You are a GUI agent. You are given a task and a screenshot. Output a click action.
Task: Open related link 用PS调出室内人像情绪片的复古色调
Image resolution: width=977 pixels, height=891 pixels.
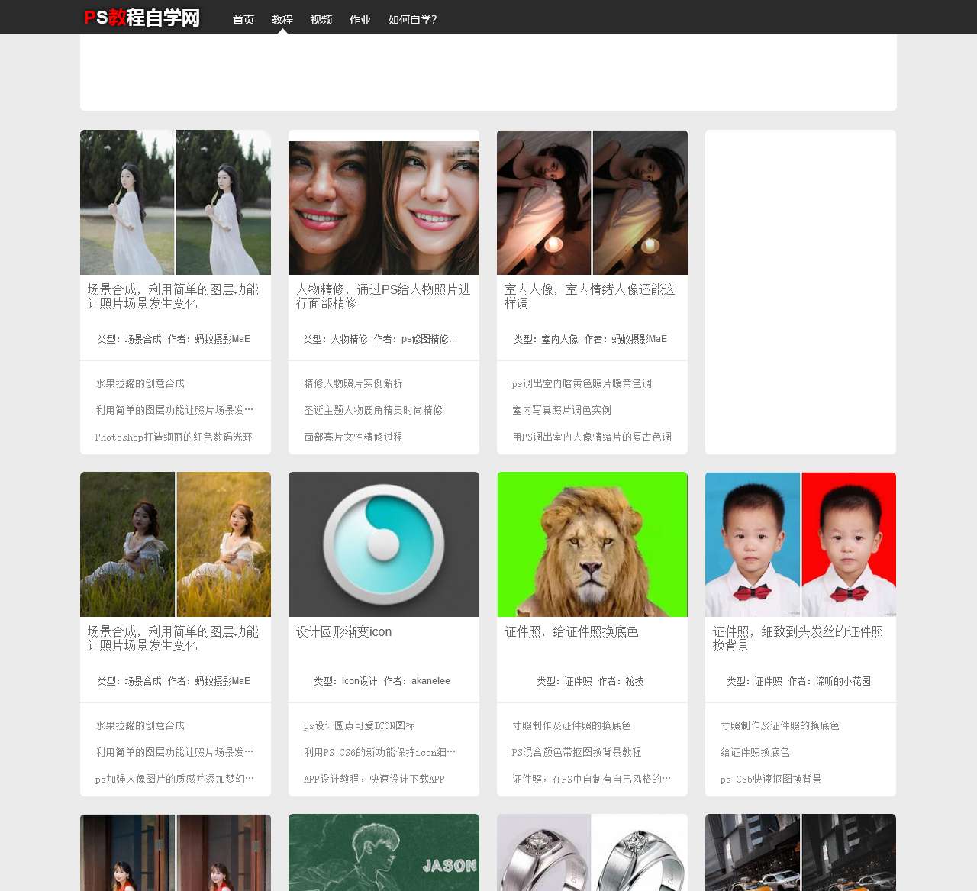(x=592, y=437)
